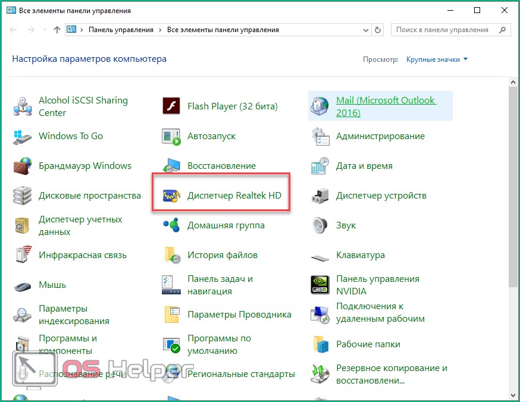
Task: Click the scrollbar up arrow
Action: [513, 82]
